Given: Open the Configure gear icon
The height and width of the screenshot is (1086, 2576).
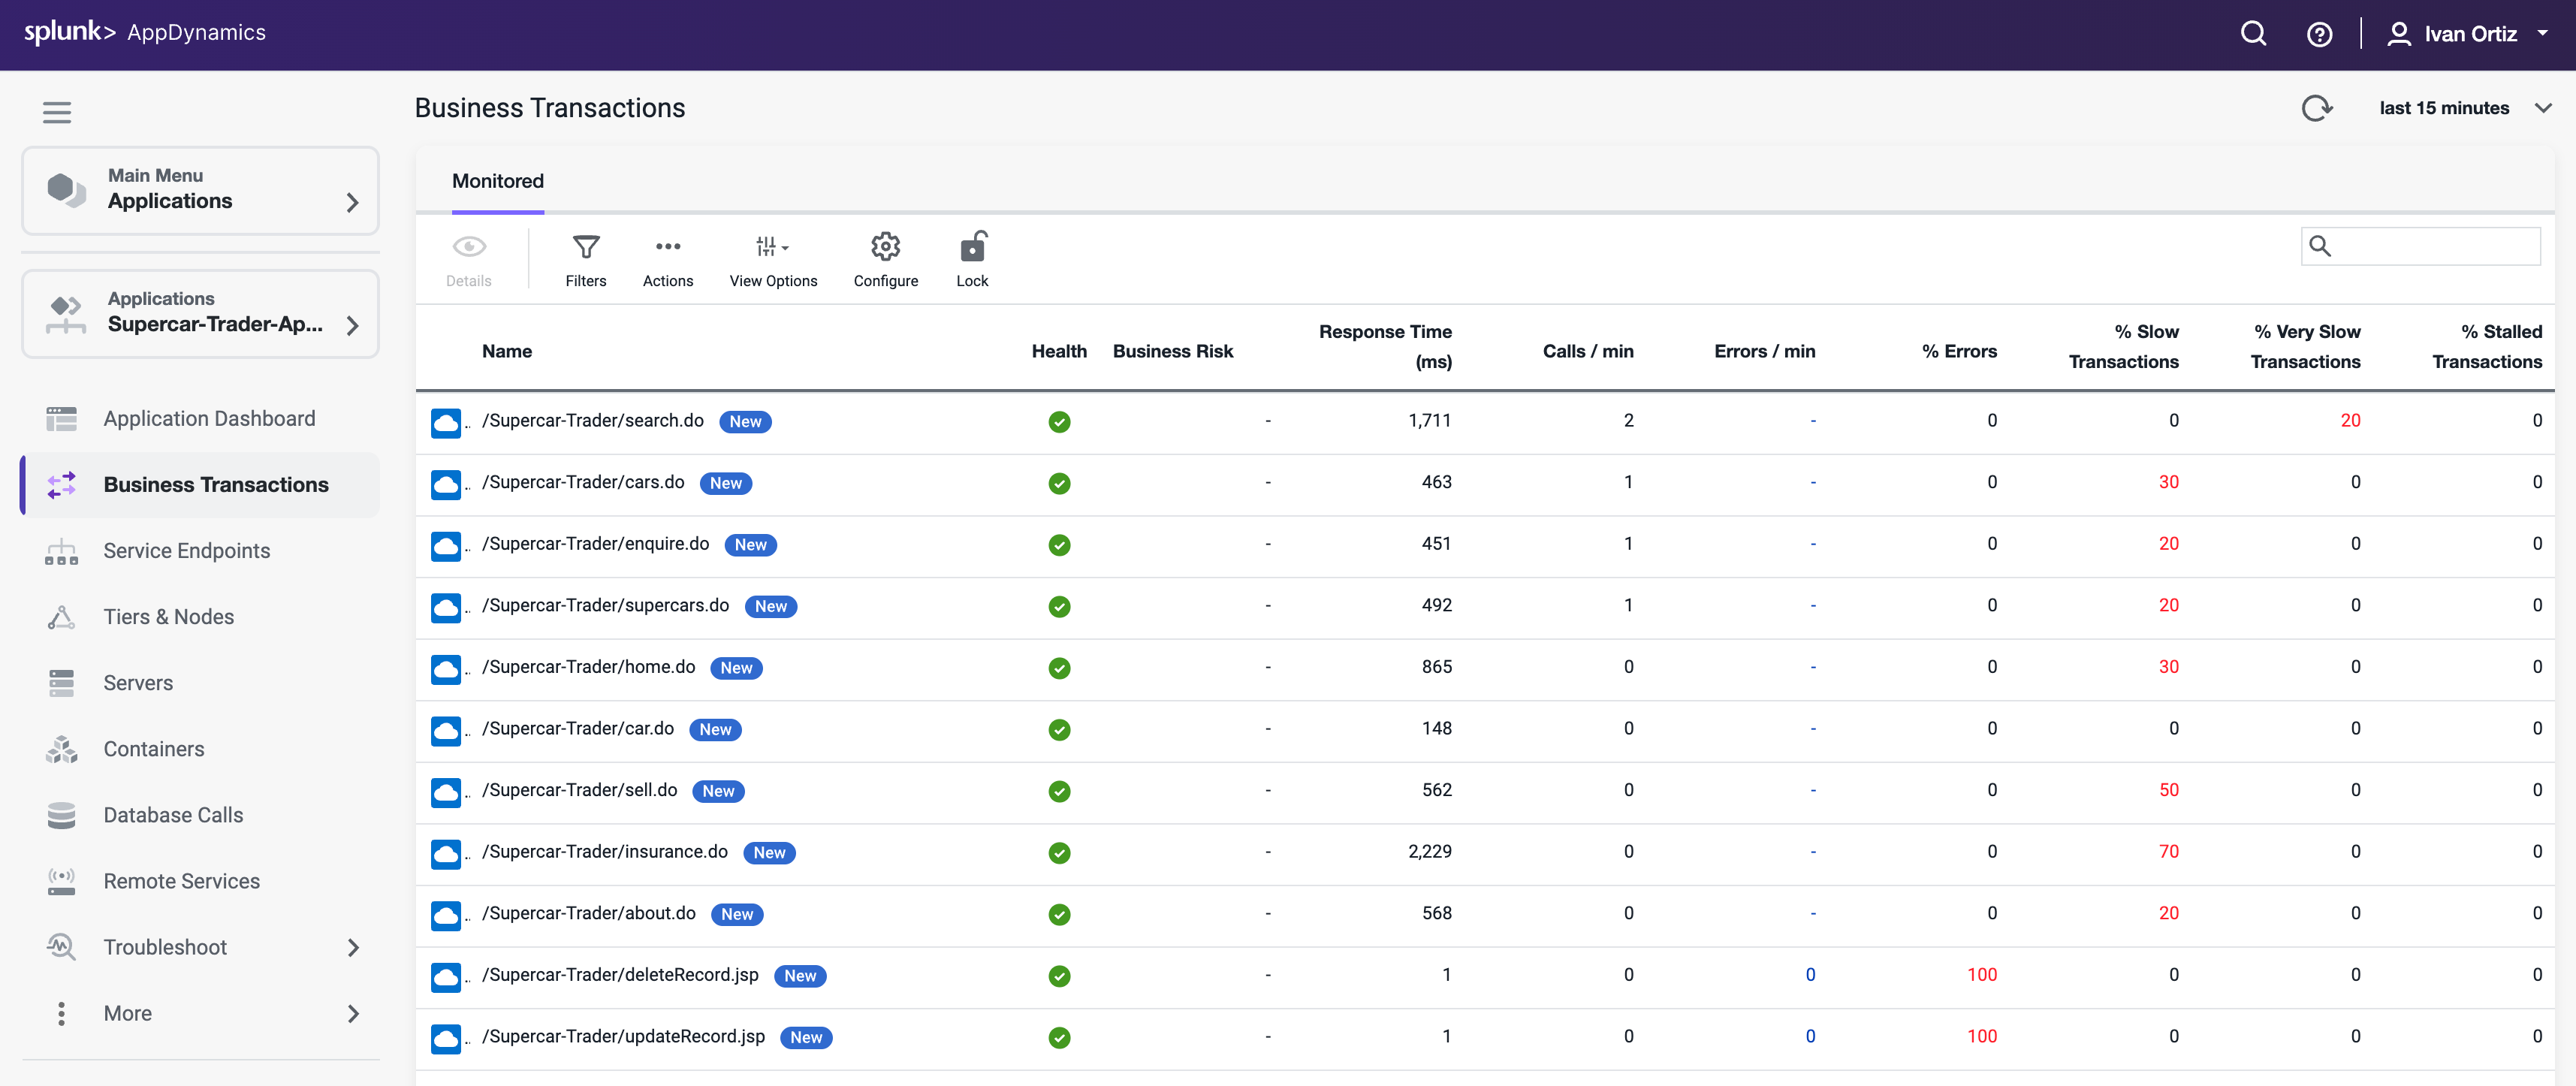Looking at the screenshot, I should tap(885, 247).
